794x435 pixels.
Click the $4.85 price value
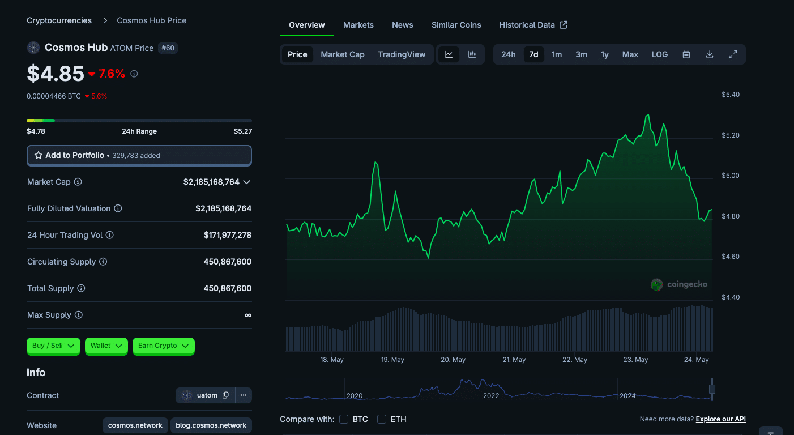pyautogui.click(x=56, y=74)
